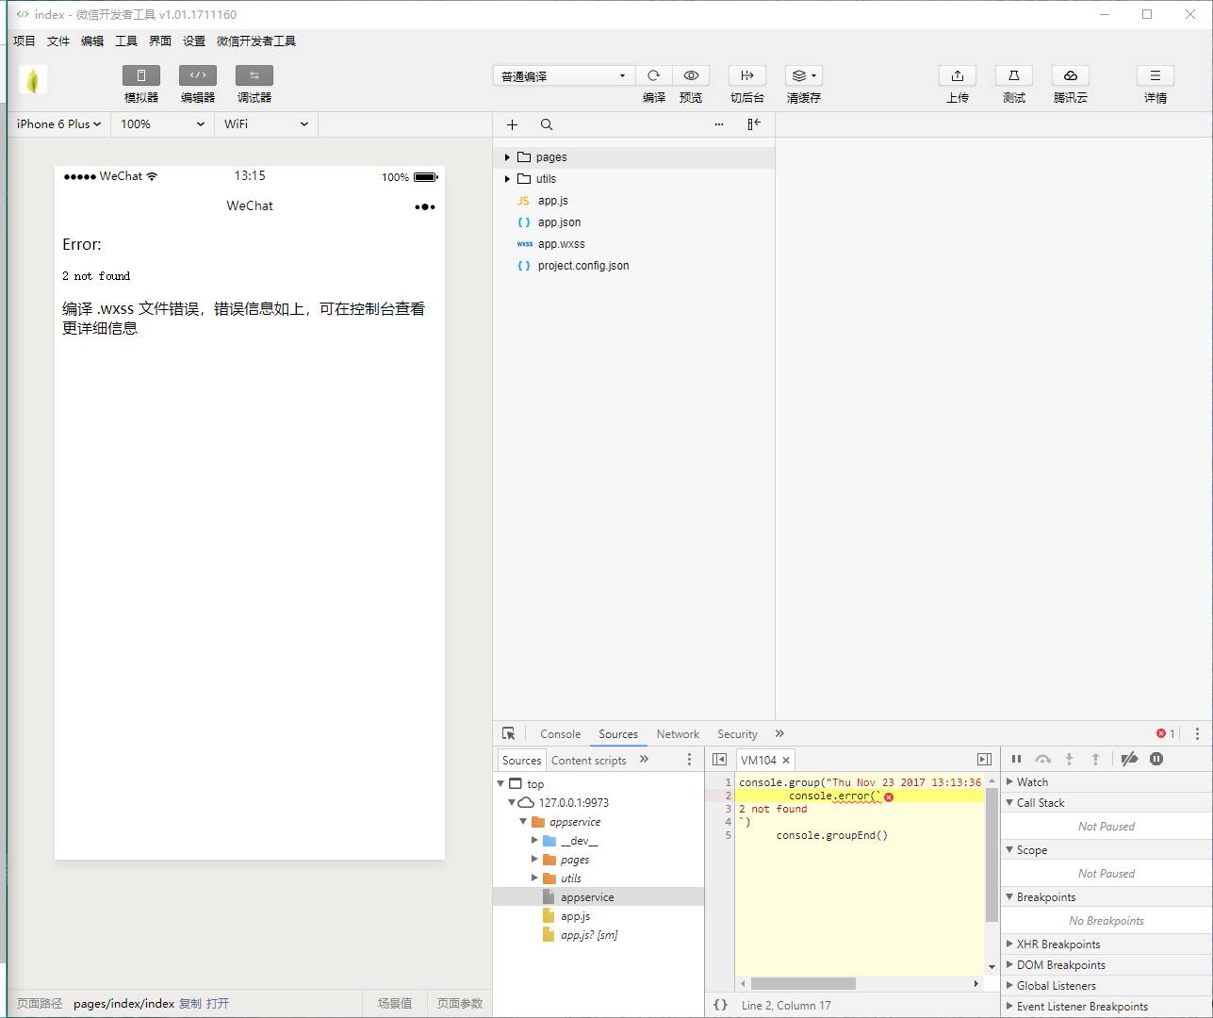Switch to the Console tab
1213x1018 pixels.
pos(561,734)
